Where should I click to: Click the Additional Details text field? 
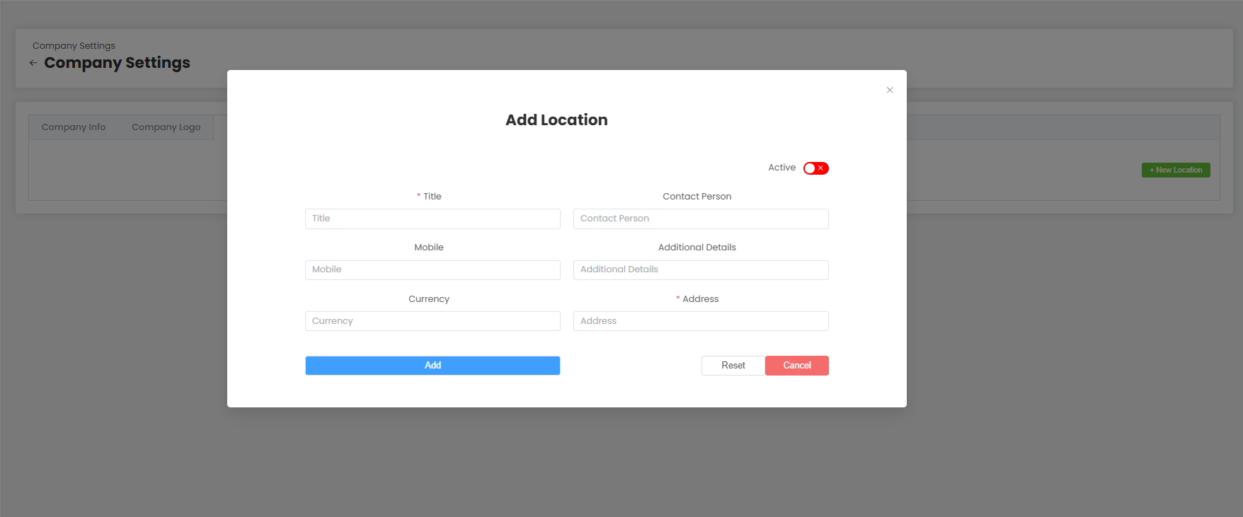(x=700, y=269)
